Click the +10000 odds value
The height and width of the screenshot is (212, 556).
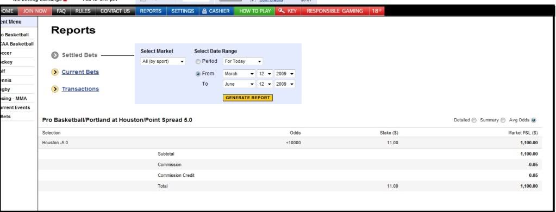coord(293,143)
